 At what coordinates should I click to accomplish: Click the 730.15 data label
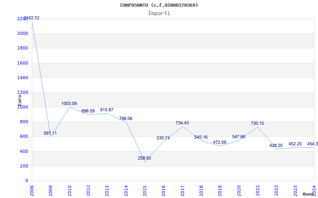pyautogui.click(x=257, y=123)
